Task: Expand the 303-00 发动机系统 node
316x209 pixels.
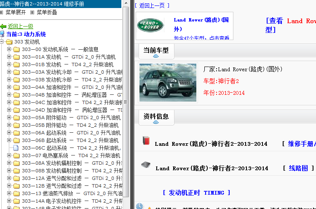Action: point(9,49)
